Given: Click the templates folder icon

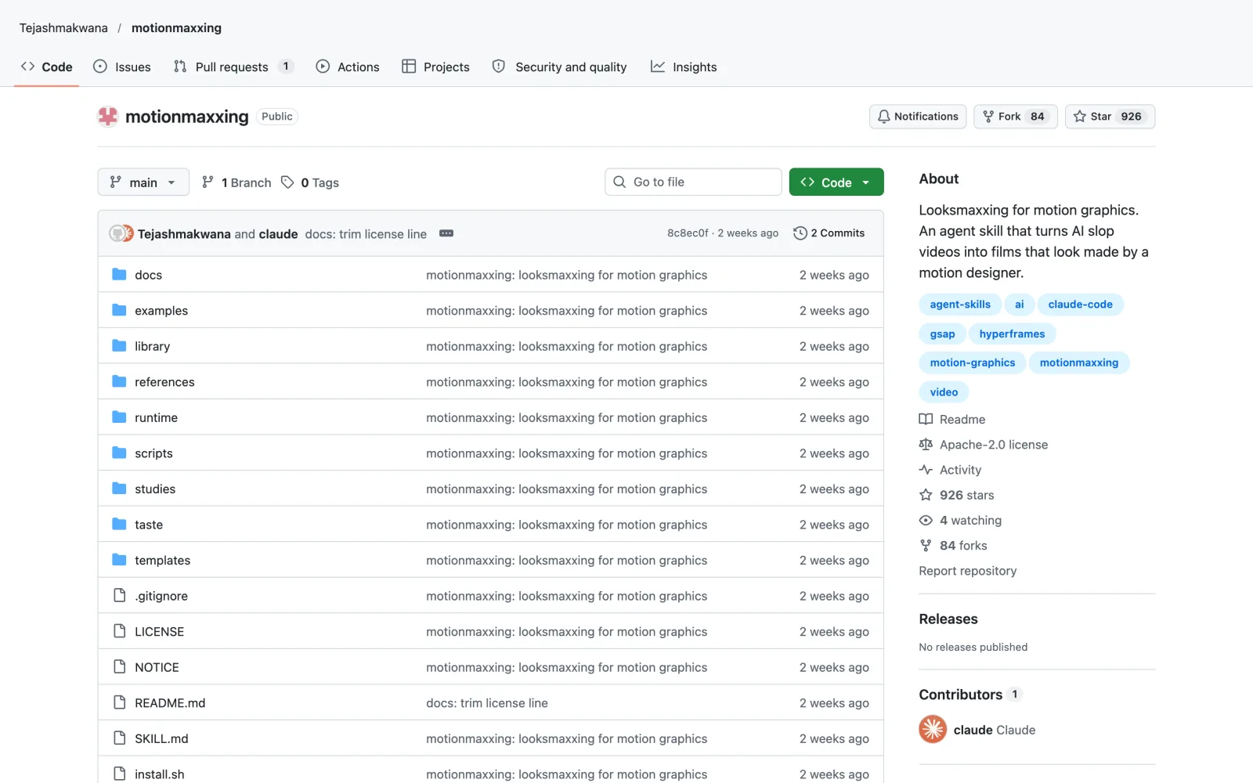Looking at the screenshot, I should pyautogui.click(x=119, y=560).
